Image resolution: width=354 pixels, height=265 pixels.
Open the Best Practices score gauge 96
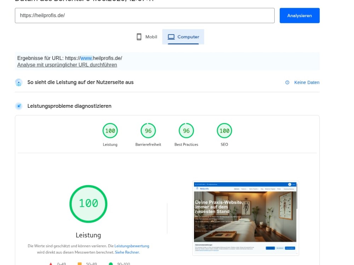186,131
